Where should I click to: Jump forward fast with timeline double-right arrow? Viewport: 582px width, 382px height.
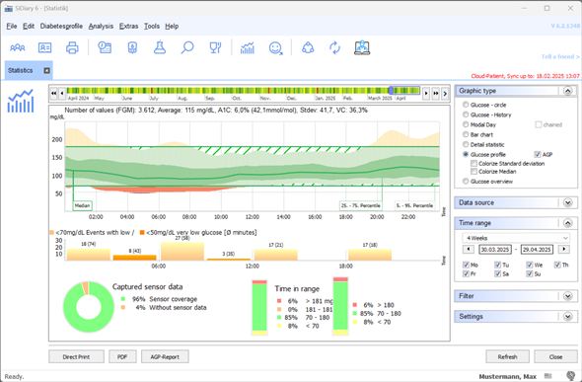435,93
